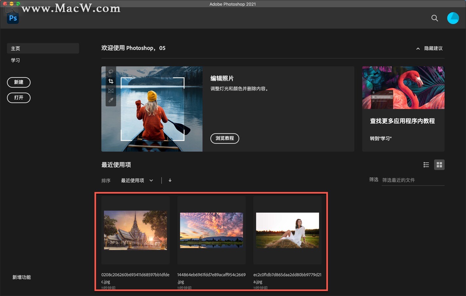466x296 pixels.
Task: Switch to list view icon
Action: 426,165
